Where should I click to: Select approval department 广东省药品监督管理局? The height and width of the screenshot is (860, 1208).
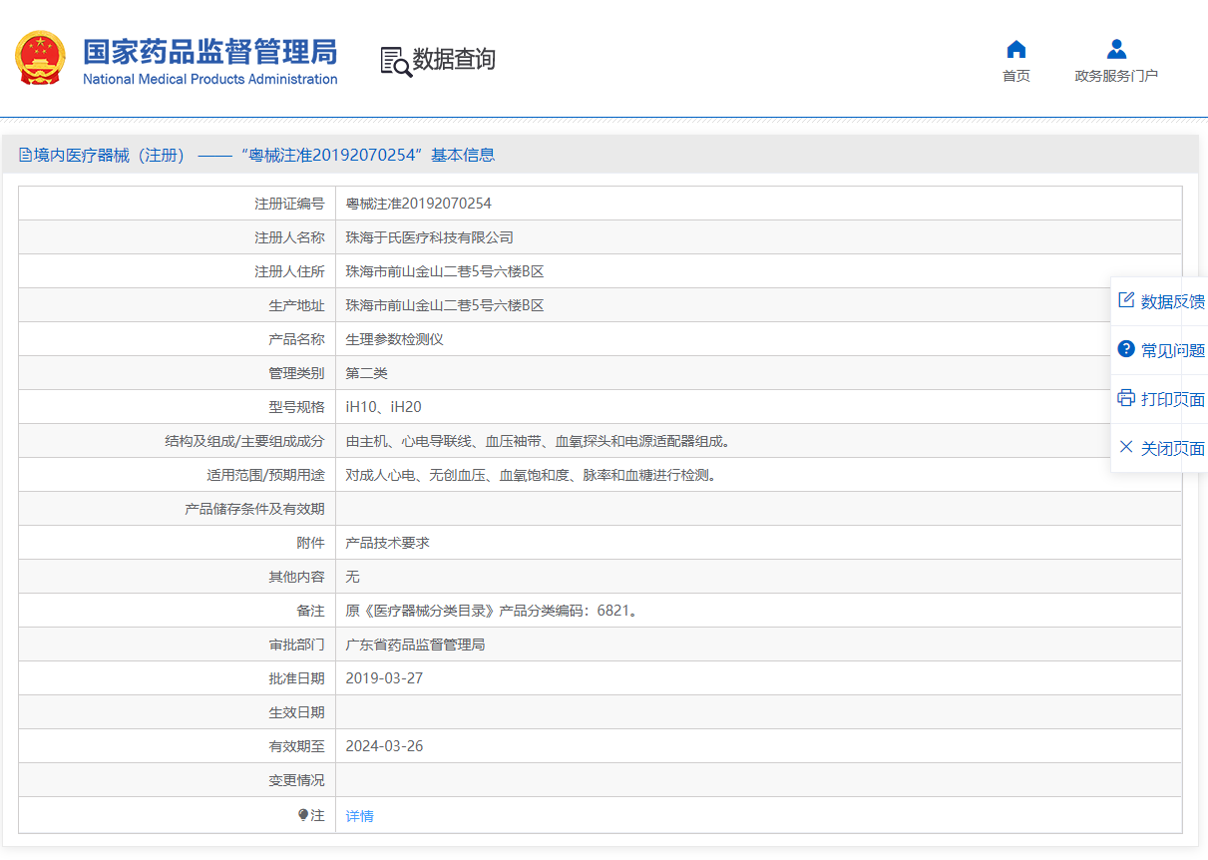416,645
